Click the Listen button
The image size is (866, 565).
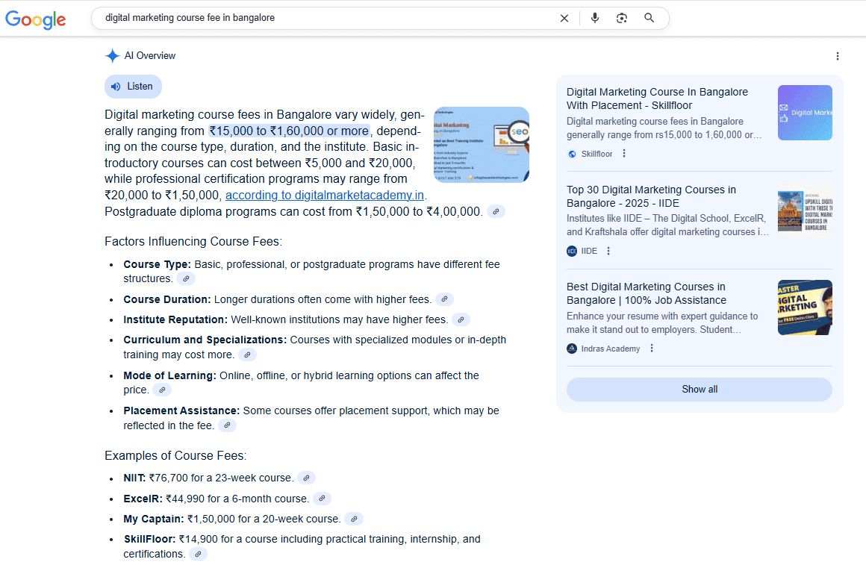coord(133,86)
